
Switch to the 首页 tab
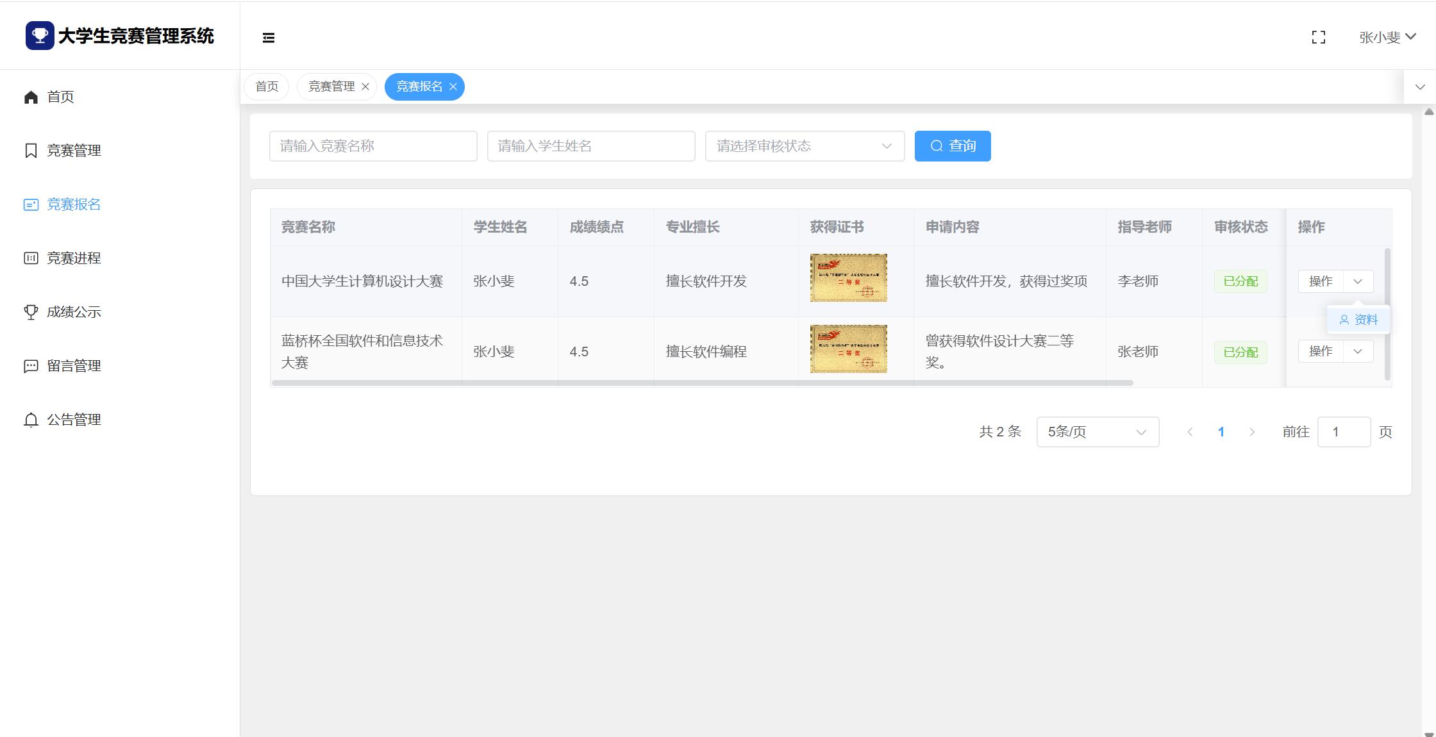[267, 87]
